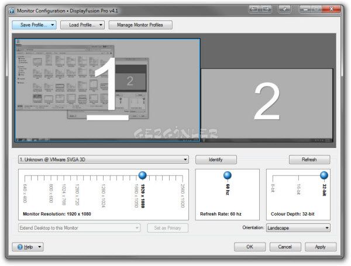Click the Identify button
This screenshot has width=351, height=266.
point(216,160)
